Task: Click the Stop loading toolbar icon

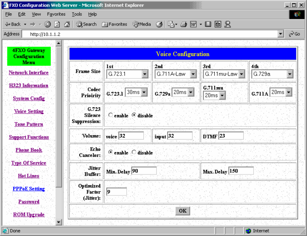Action: (48, 24)
